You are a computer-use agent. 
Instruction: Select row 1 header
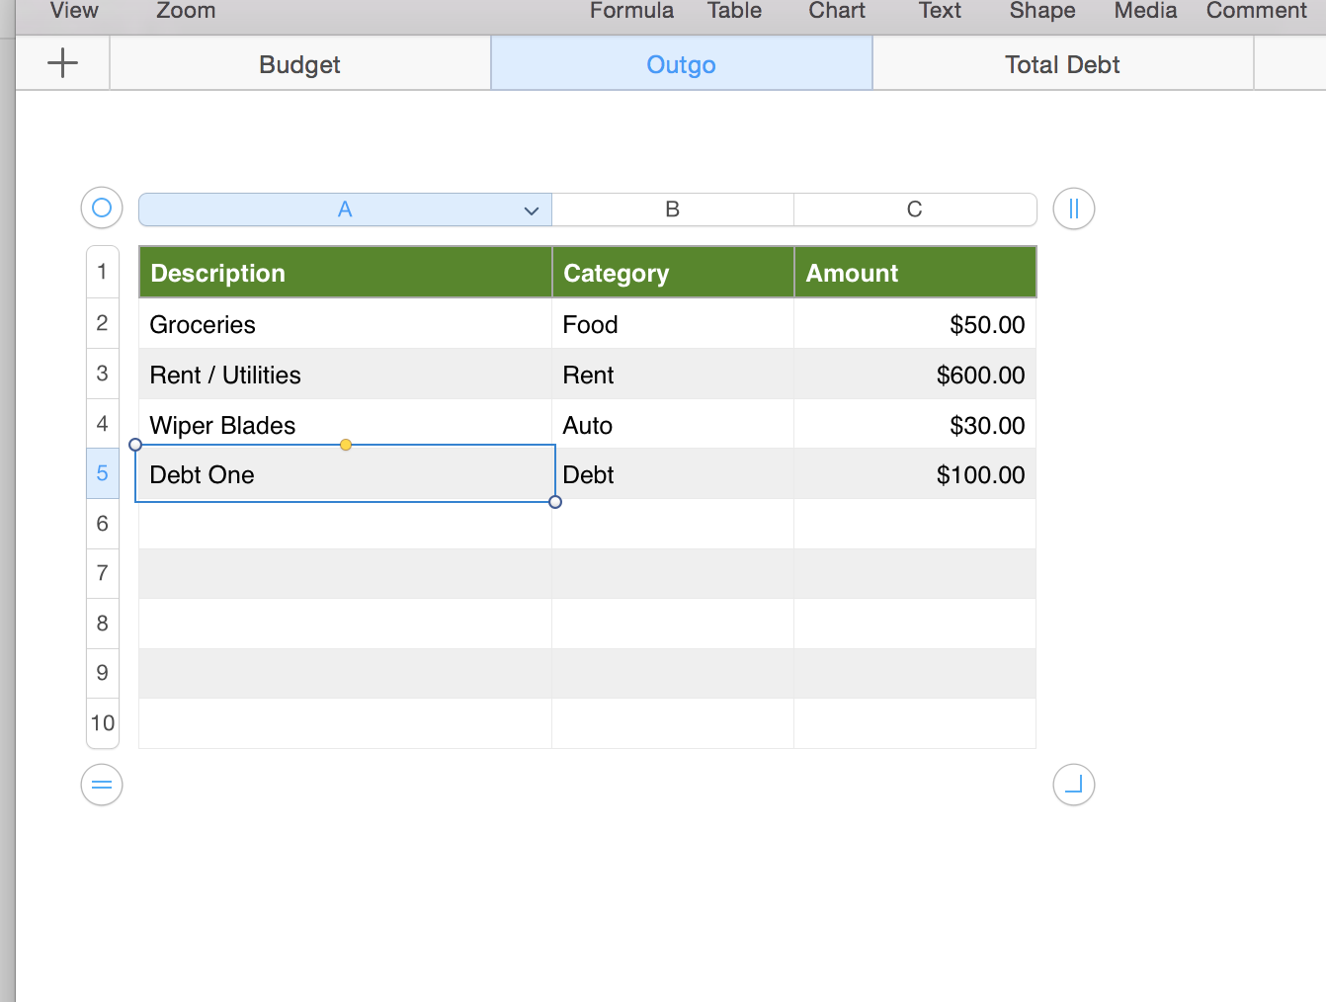103,272
